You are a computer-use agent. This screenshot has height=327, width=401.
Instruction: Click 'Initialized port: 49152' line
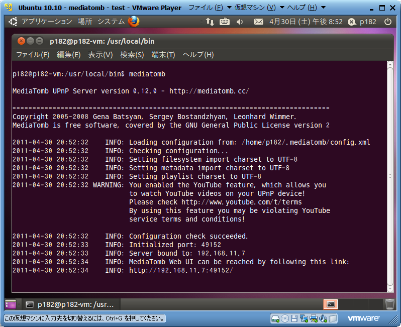pos(175,245)
